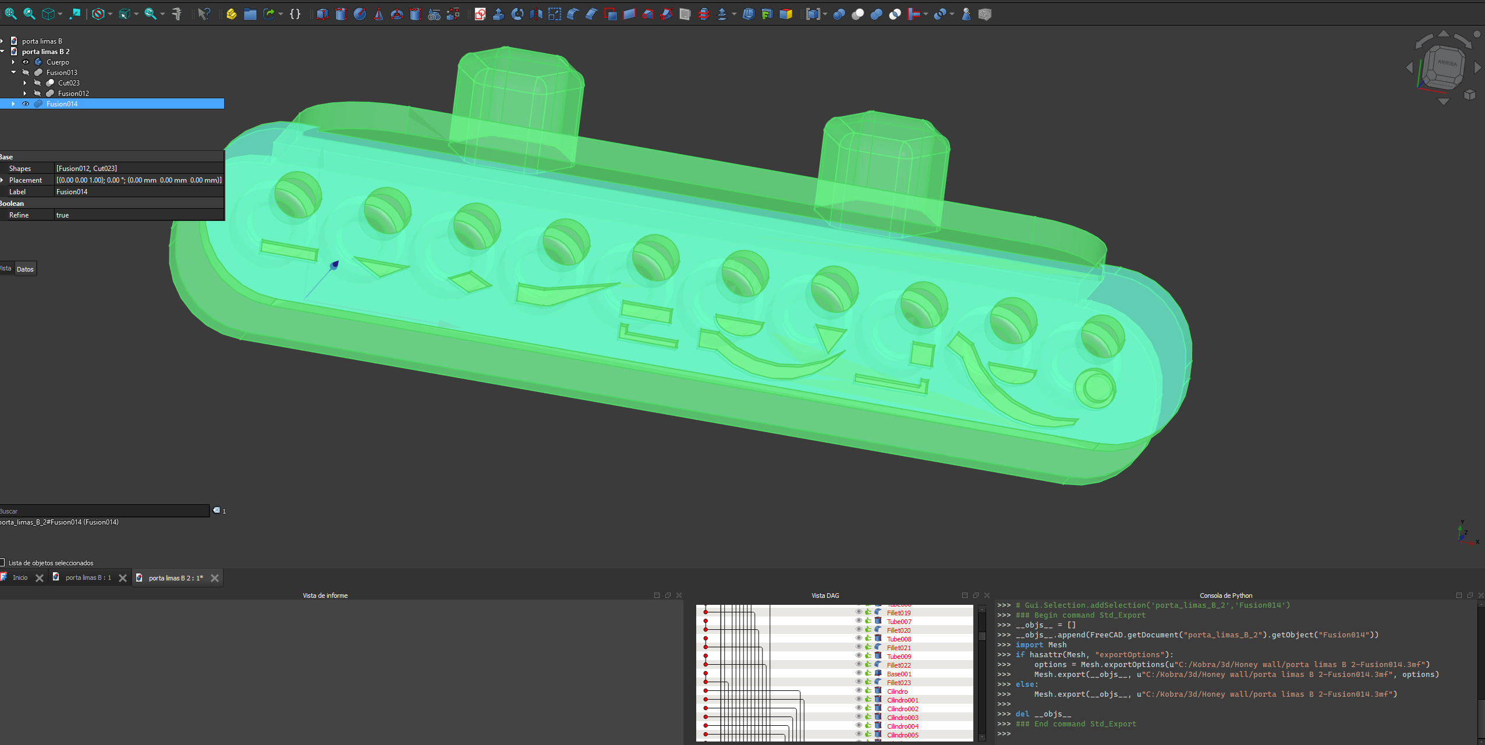Select the Vista properties tab

pos(6,268)
